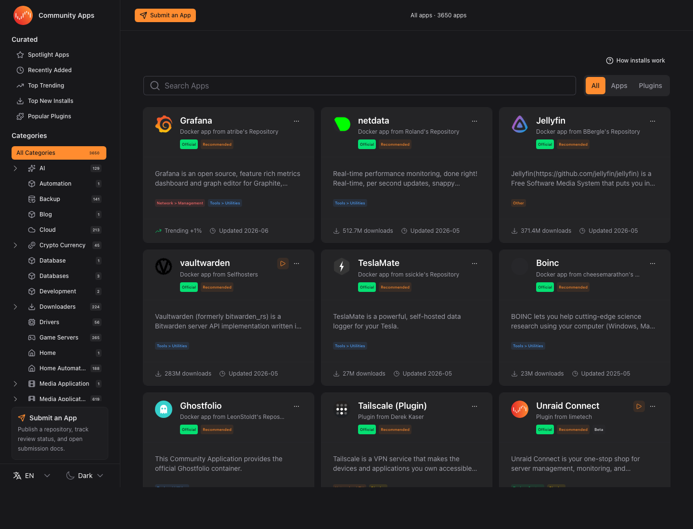The width and height of the screenshot is (693, 529).
Task: Open the Jellyfin card more options menu
Action: [653, 121]
